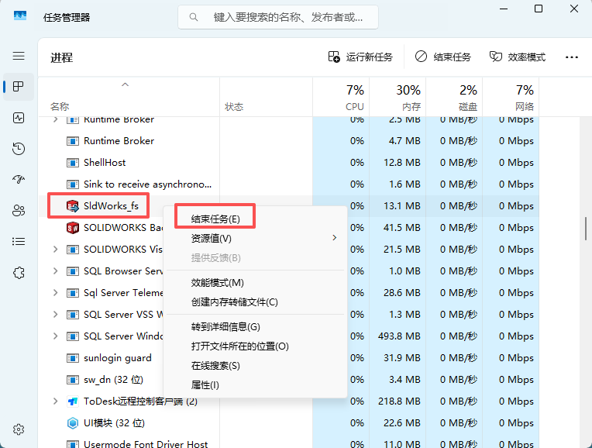592x448 pixels.
Task: Select the Processes sidebar icon
Action: [19, 87]
